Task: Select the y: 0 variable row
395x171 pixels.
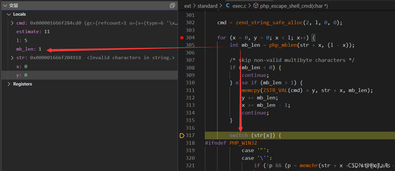Action: 89,75
